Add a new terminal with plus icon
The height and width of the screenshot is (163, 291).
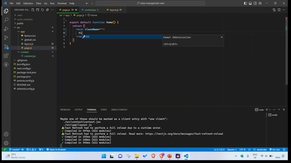267,110
